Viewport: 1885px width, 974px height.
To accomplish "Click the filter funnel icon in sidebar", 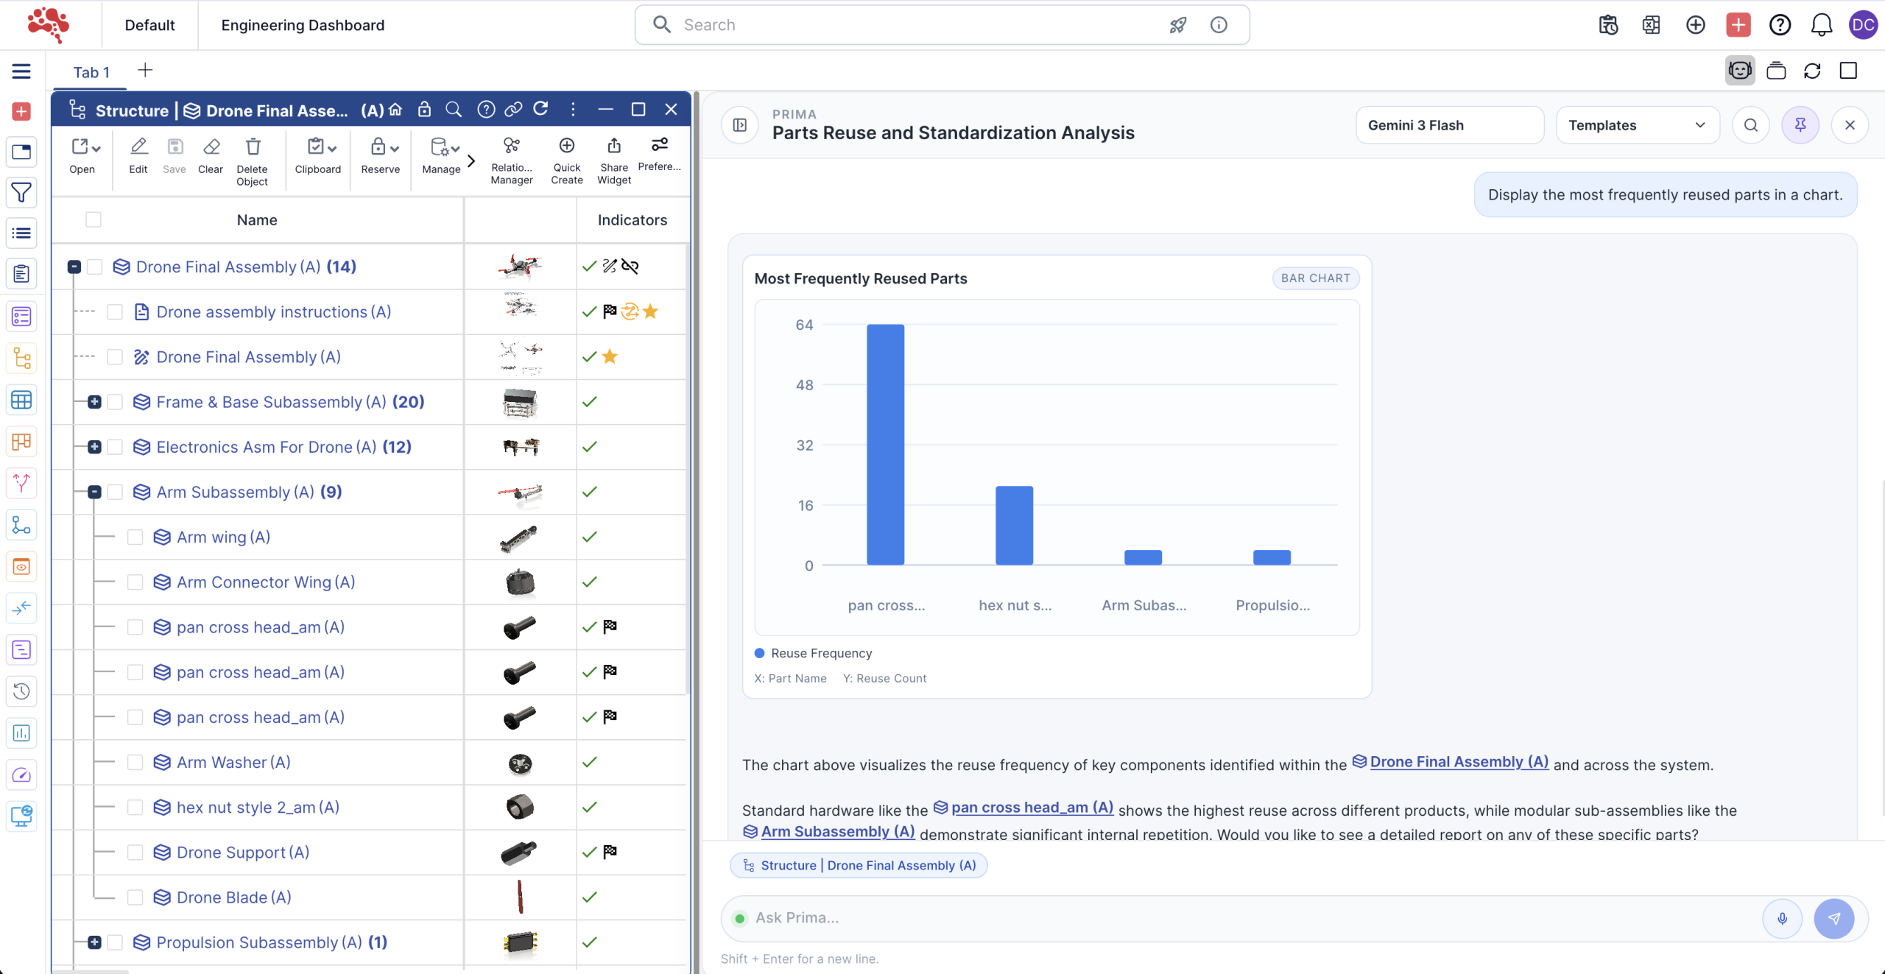I will [21, 193].
